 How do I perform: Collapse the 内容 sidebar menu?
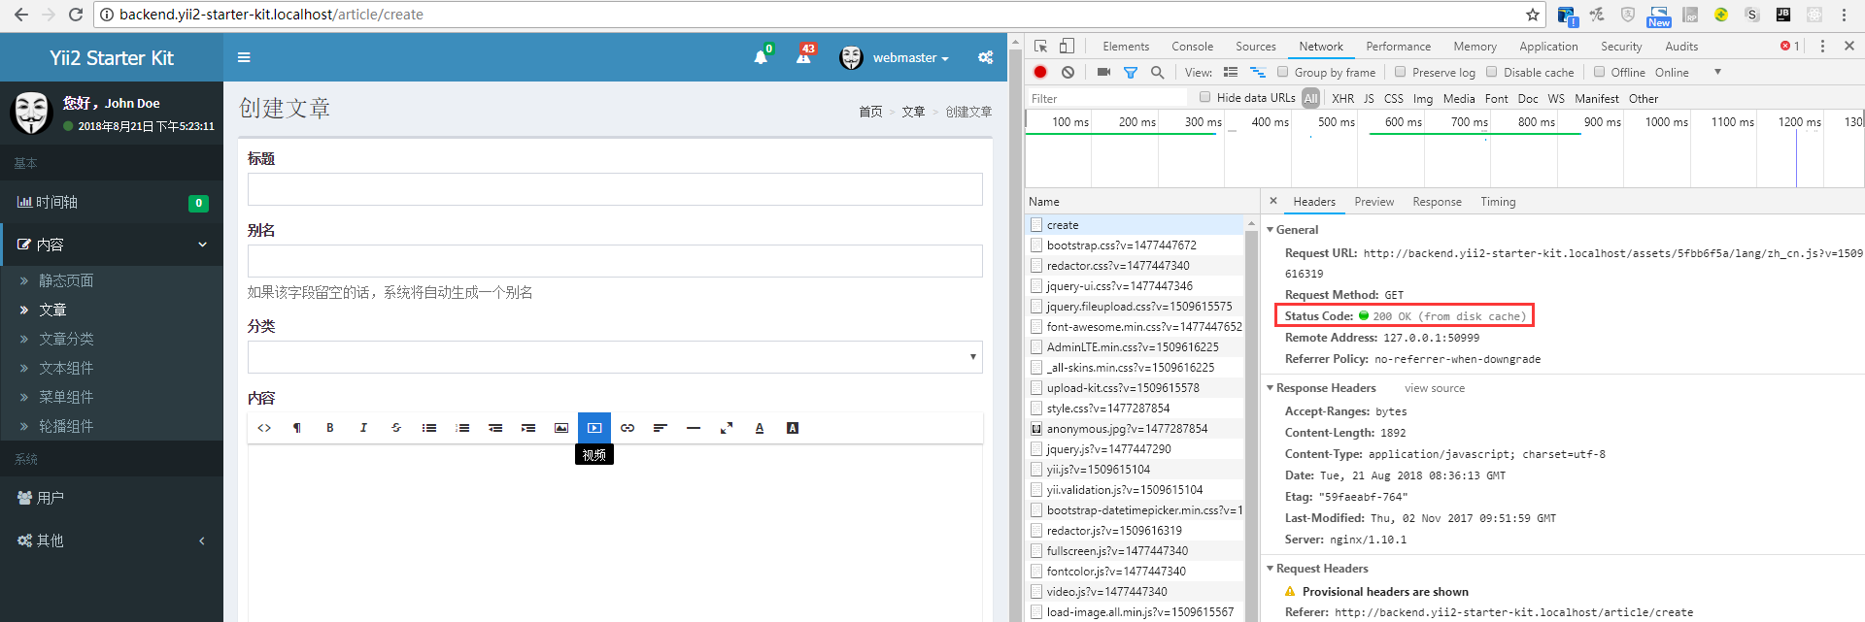pyautogui.click(x=112, y=245)
